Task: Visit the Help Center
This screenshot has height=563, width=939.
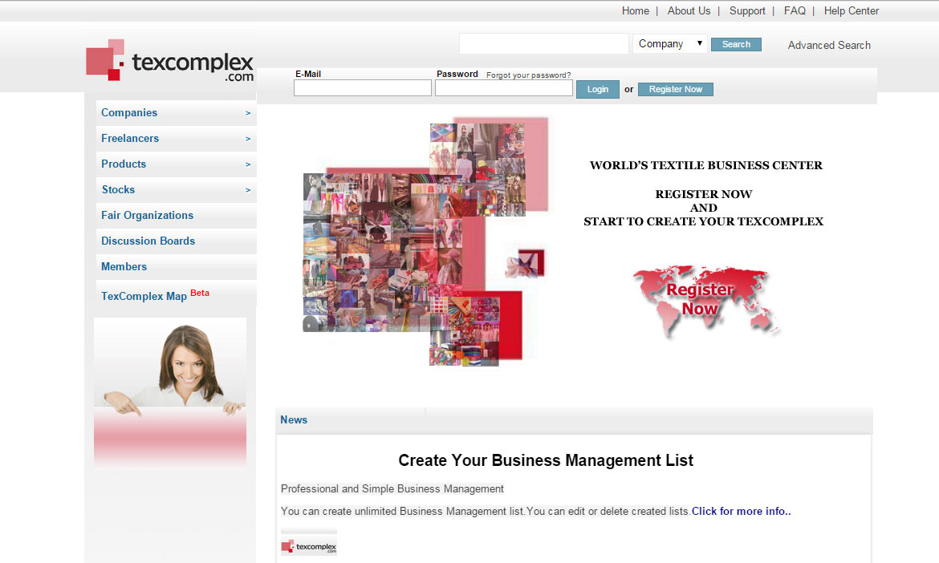Action: click(x=851, y=10)
